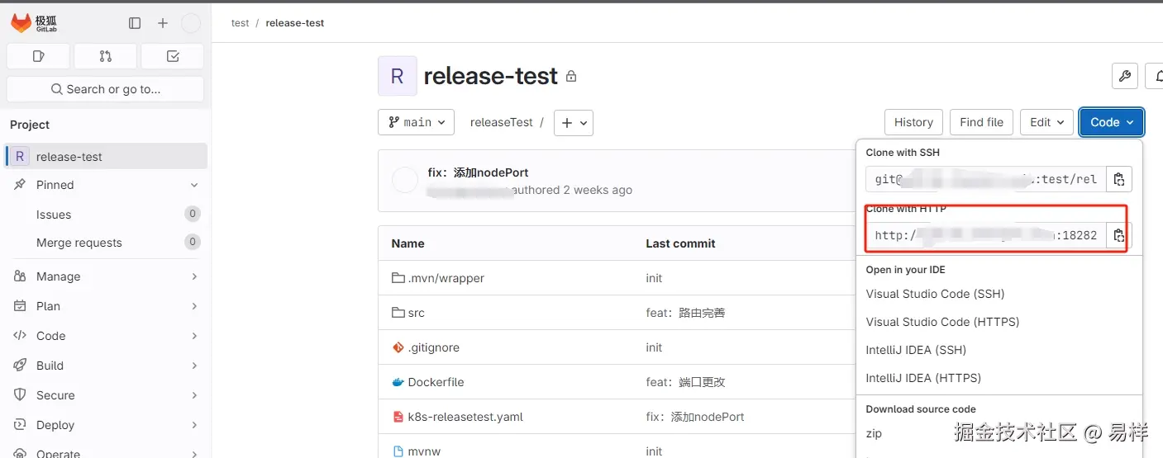Expand the Manage menu
The image size is (1163, 458).
tap(106, 276)
